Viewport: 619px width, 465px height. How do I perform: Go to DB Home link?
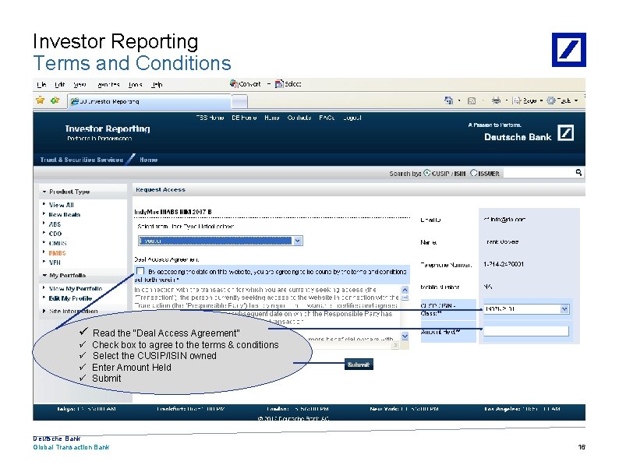pos(244,118)
